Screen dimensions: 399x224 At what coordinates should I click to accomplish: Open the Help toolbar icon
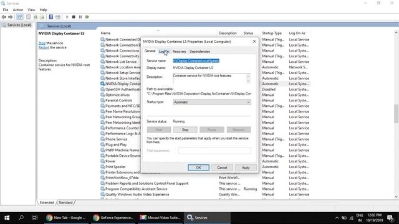(51, 17)
